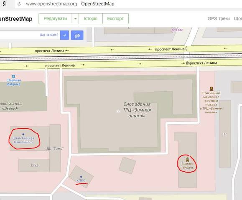The image size is (242, 200).
Task: Click the "33 к2" building number
Action: (34, 165)
